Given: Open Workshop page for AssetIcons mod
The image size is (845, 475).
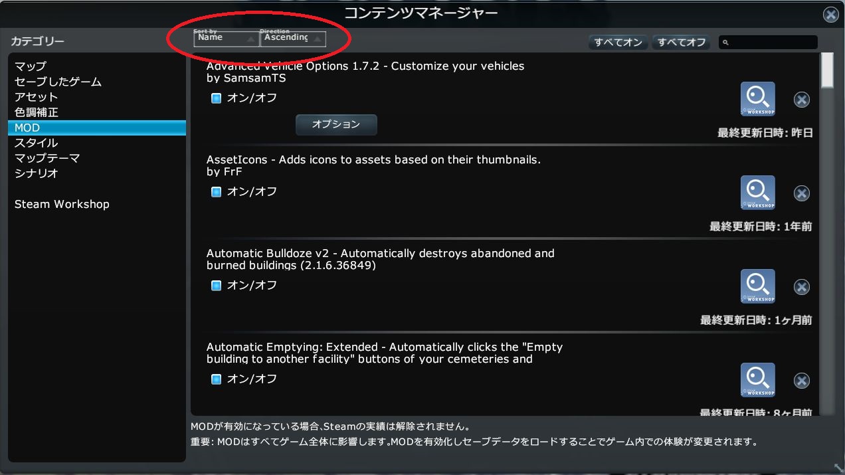Looking at the screenshot, I should pos(758,193).
